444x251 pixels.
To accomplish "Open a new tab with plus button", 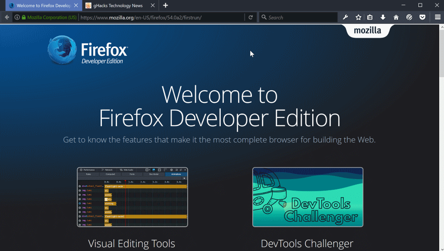I will pos(166,5).
